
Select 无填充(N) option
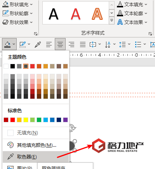point(36,133)
